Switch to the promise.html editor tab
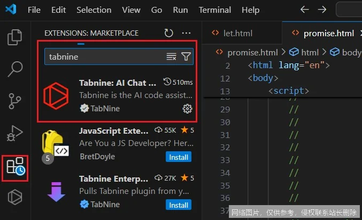Image resolution: width=362 pixels, height=220 pixels. click(x=323, y=33)
